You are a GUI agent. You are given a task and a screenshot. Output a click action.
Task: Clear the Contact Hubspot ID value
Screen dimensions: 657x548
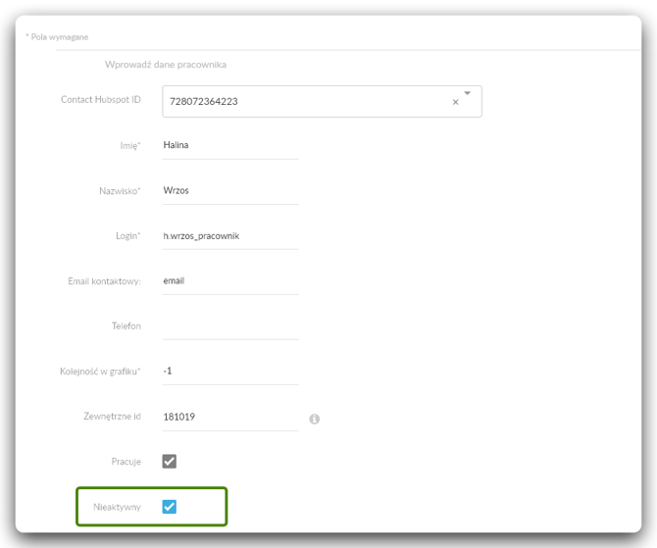pyautogui.click(x=455, y=102)
